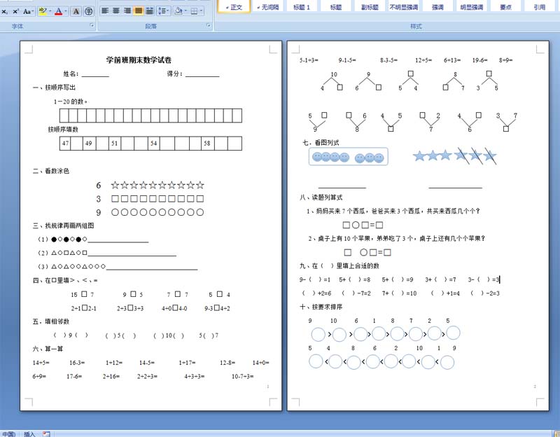Click the cell containing 47
Viewport: 560px width, 437px height.
tap(65, 144)
